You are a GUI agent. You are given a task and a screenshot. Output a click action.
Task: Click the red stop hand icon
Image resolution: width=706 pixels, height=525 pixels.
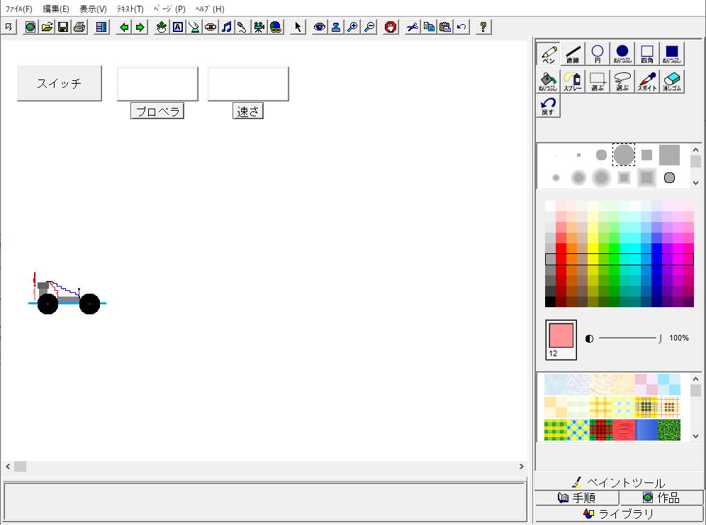click(390, 27)
